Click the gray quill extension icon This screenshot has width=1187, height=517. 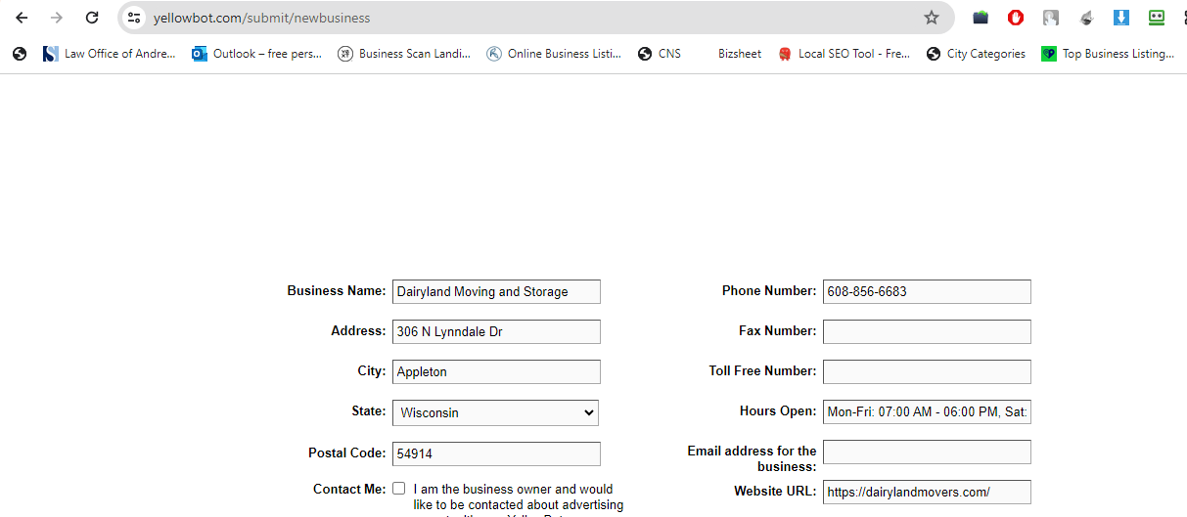pos(1086,18)
